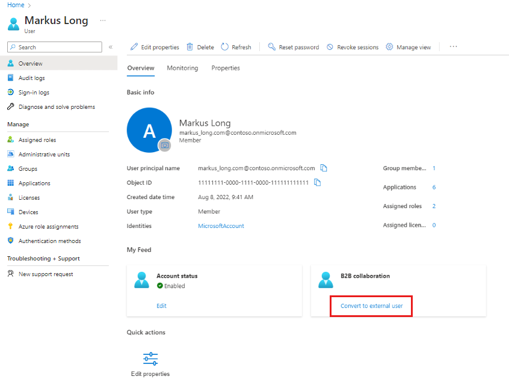Image resolution: width=509 pixels, height=385 pixels.
Task: Open the Properties tab
Action: [226, 68]
